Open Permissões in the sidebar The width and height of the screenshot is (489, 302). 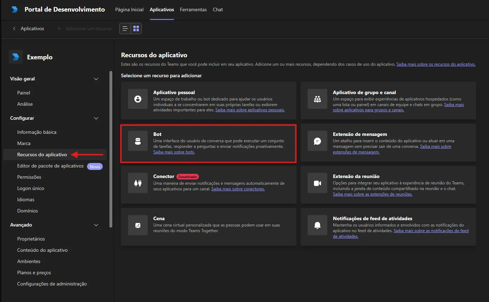[29, 177]
